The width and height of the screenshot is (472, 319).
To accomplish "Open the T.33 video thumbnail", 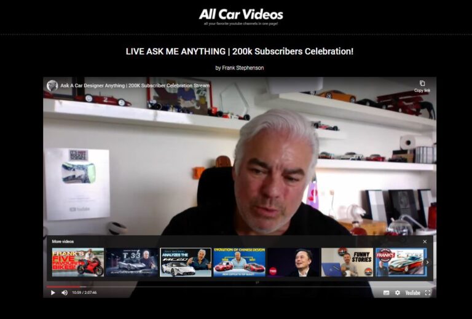I will pyautogui.click(x=132, y=262).
